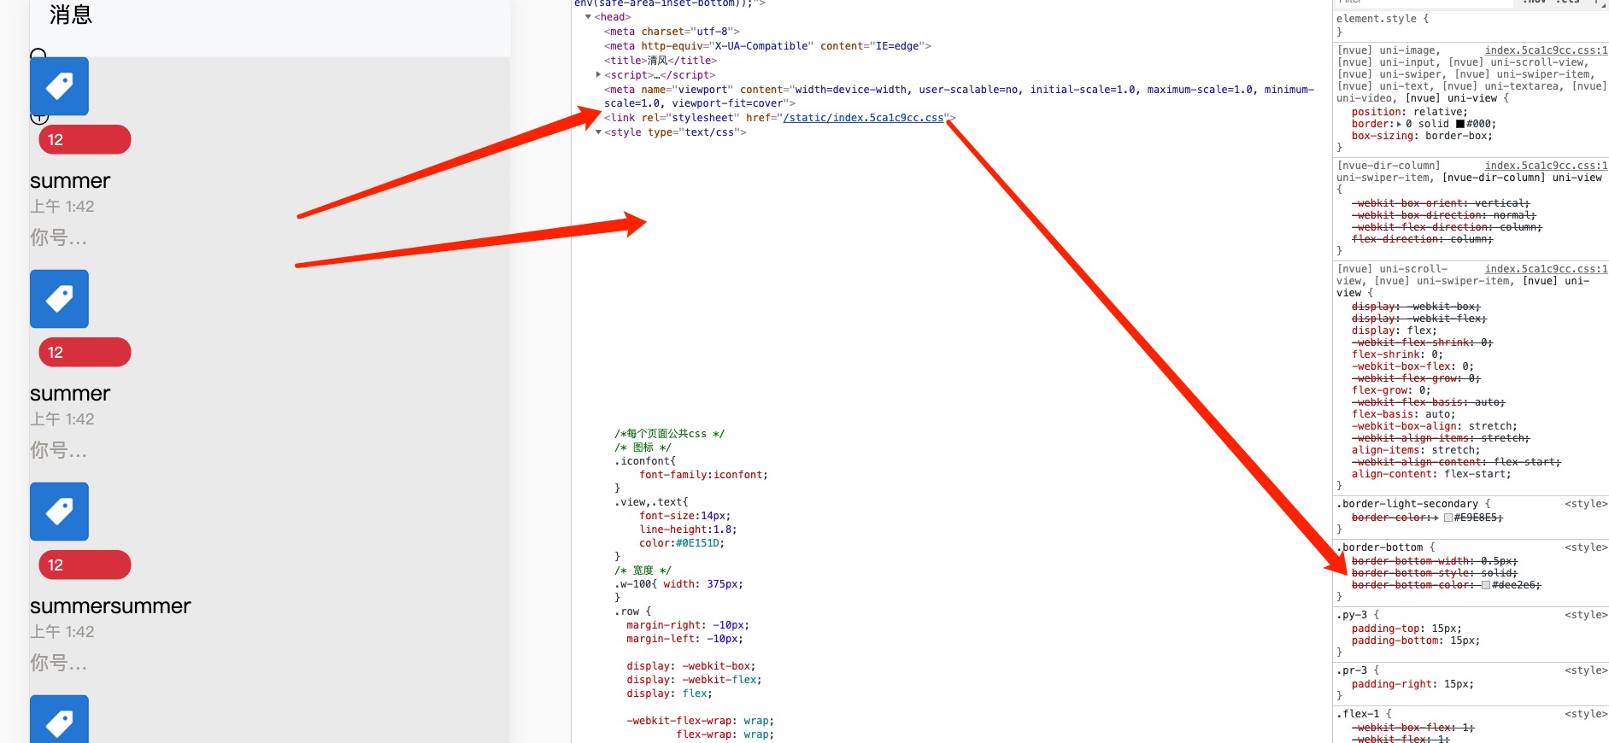Image resolution: width=1609 pixels, height=743 pixels.
Task: Expand the collapsed script element
Action: 598,75
